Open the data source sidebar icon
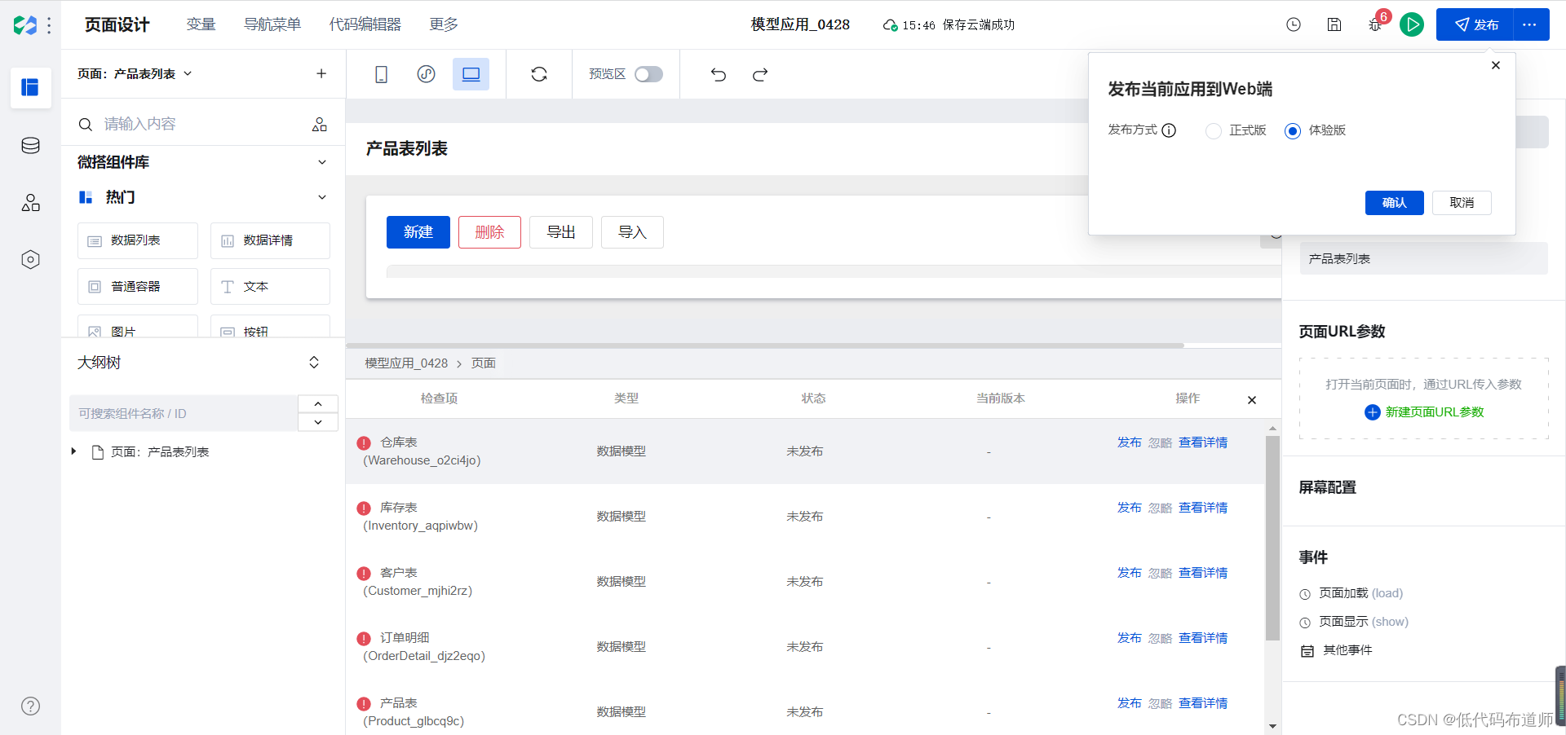Viewport: 1566px width, 735px height. pos(30,146)
